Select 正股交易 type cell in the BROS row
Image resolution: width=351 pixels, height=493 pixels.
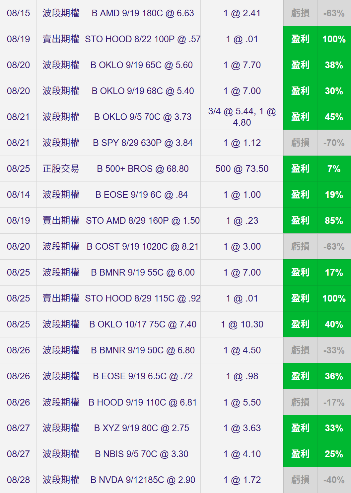click(x=61, y=169)
